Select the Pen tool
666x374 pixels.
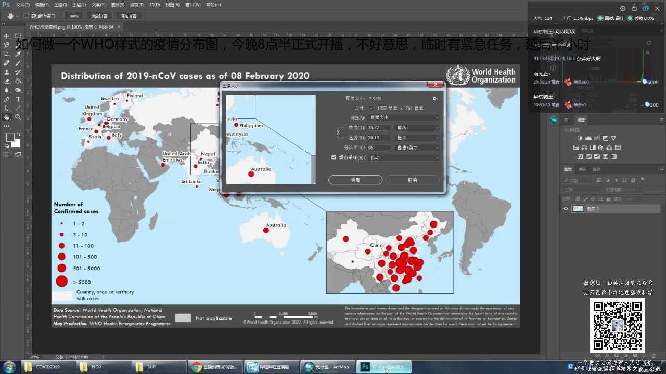7,99
